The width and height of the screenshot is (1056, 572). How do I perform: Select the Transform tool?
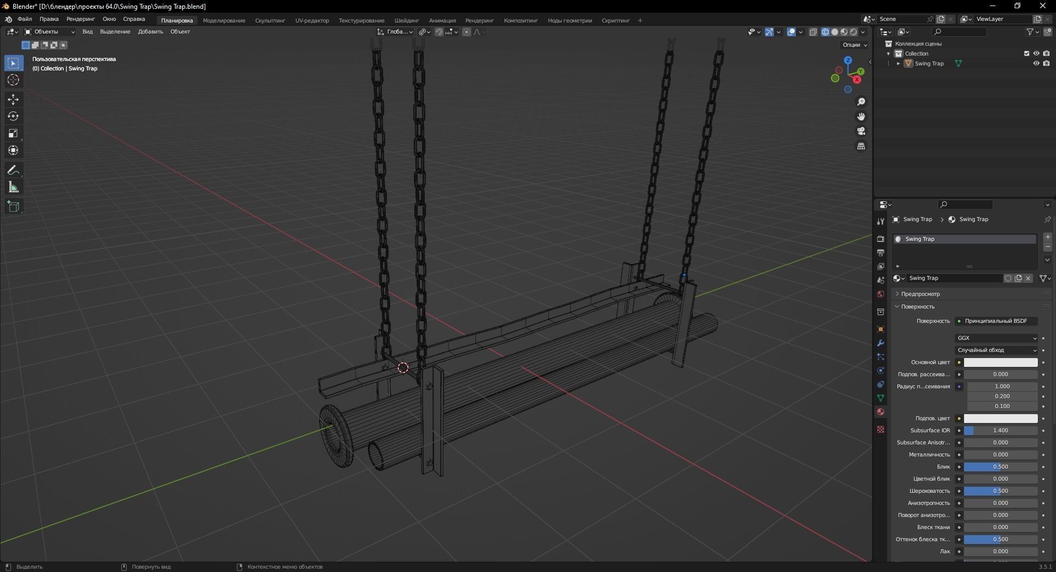[13, 150]
